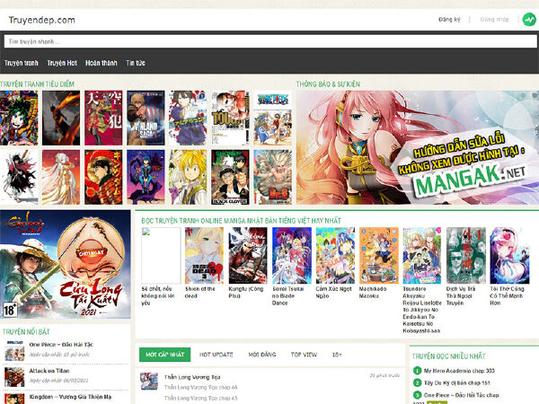Open My Hero Academia chap 303 link
This screenshot has width=539, height=404.
(x=459, y=371)
